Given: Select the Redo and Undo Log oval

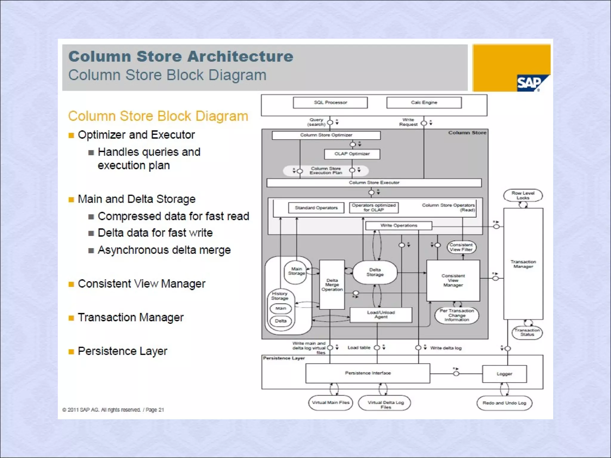Looking at the screenshot, I should coord(504,403).
